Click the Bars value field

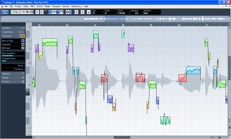[x=97, y=13]
